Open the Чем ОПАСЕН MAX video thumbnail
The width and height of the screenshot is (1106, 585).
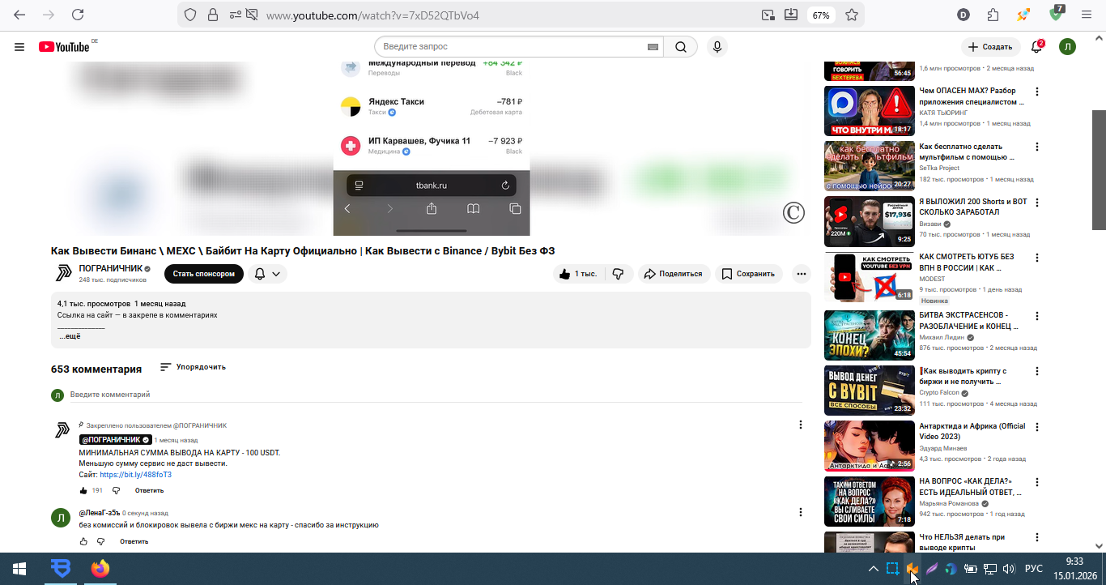870,111
